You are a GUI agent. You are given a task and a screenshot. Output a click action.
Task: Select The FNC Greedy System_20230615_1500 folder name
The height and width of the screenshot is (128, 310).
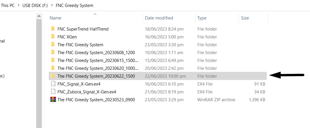pyautogui.click(x=98, y=60)
